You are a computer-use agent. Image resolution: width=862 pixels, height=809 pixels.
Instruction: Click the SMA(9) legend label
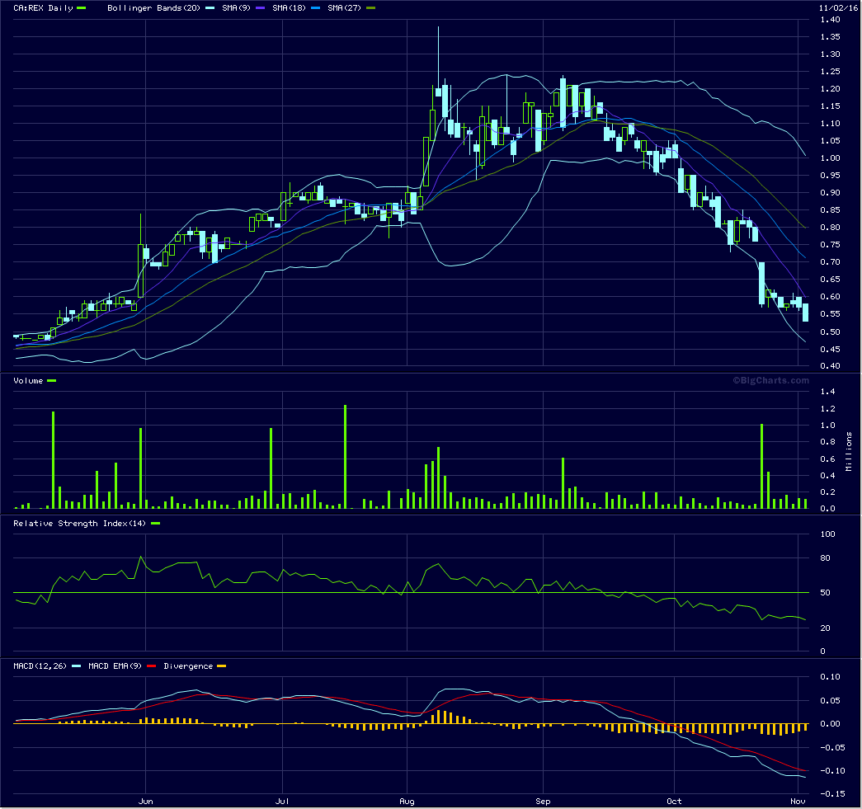coord(236,8)
